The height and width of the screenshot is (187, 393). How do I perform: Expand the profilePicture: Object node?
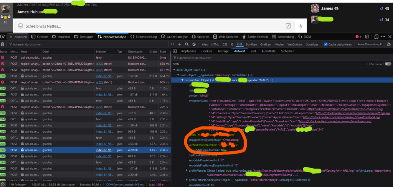coord(186,170)
